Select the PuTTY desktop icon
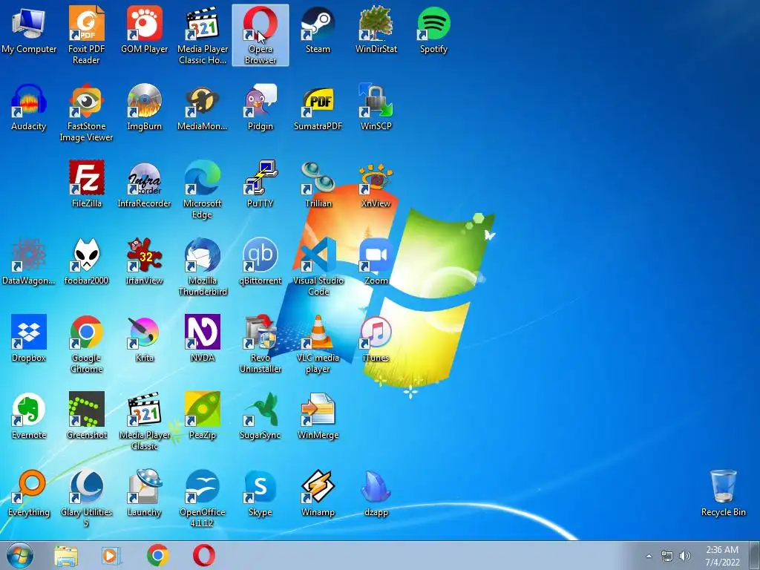This screenshot has width=760, height=570. 261,184
